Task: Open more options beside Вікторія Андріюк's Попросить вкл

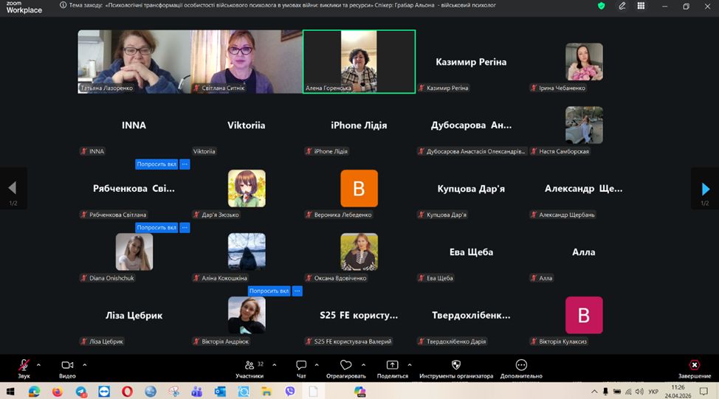Action: click(x=297, y=291)
